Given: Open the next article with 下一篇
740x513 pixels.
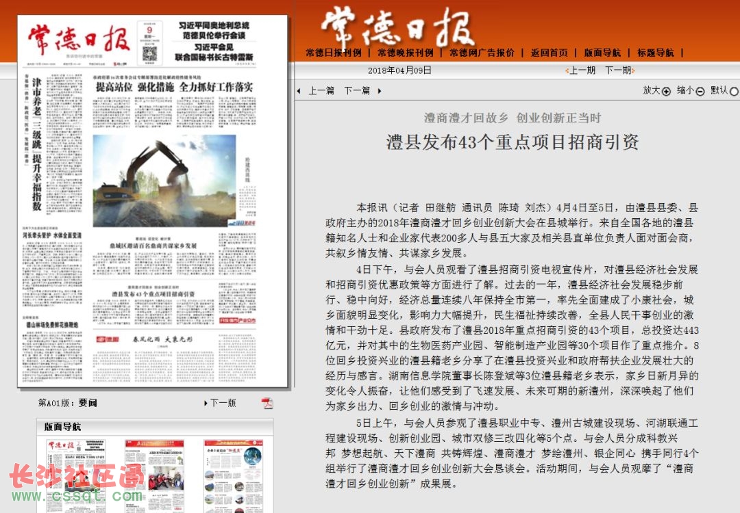Looking at the screenshot, I should click(x=357, y=90).
